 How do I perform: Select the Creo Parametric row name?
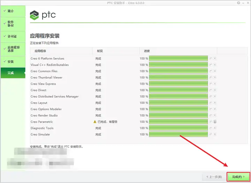[x=41, y=122]
